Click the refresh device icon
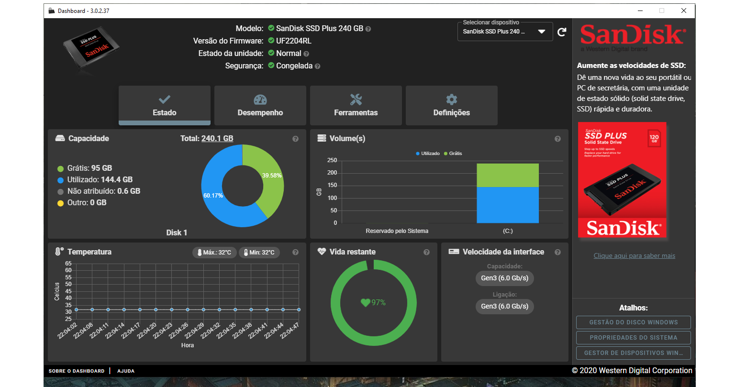The height and width of the screenshot is (387, 735). (x=562, y=32)
